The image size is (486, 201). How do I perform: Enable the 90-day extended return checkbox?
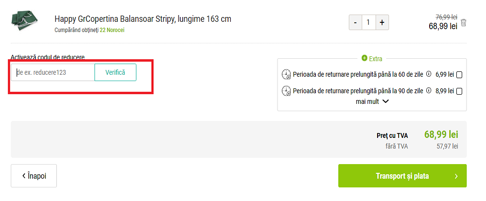[459, 91]
